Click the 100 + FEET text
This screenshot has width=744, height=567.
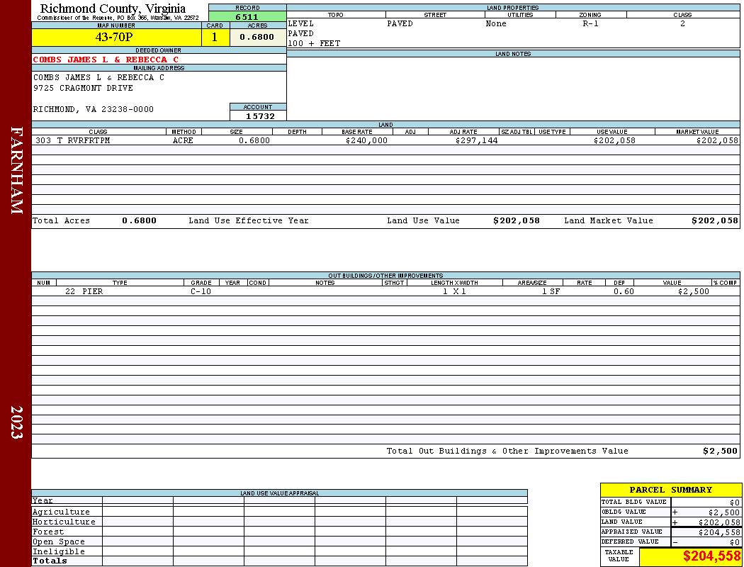[x=314, y=44]
